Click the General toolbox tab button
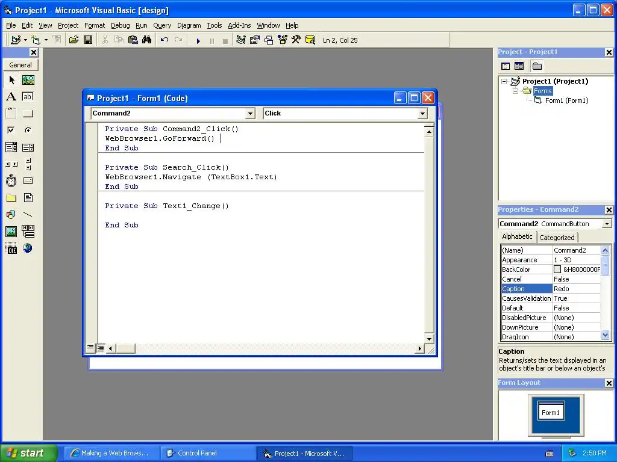 pyautogui.click(x=20, y=65)
